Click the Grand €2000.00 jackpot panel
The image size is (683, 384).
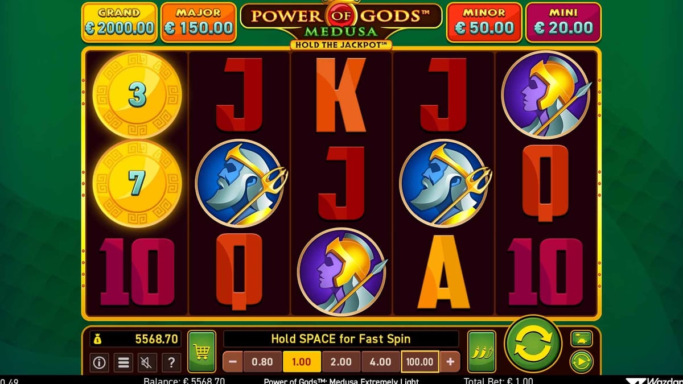pyautogui.click(x=120, y=22)
